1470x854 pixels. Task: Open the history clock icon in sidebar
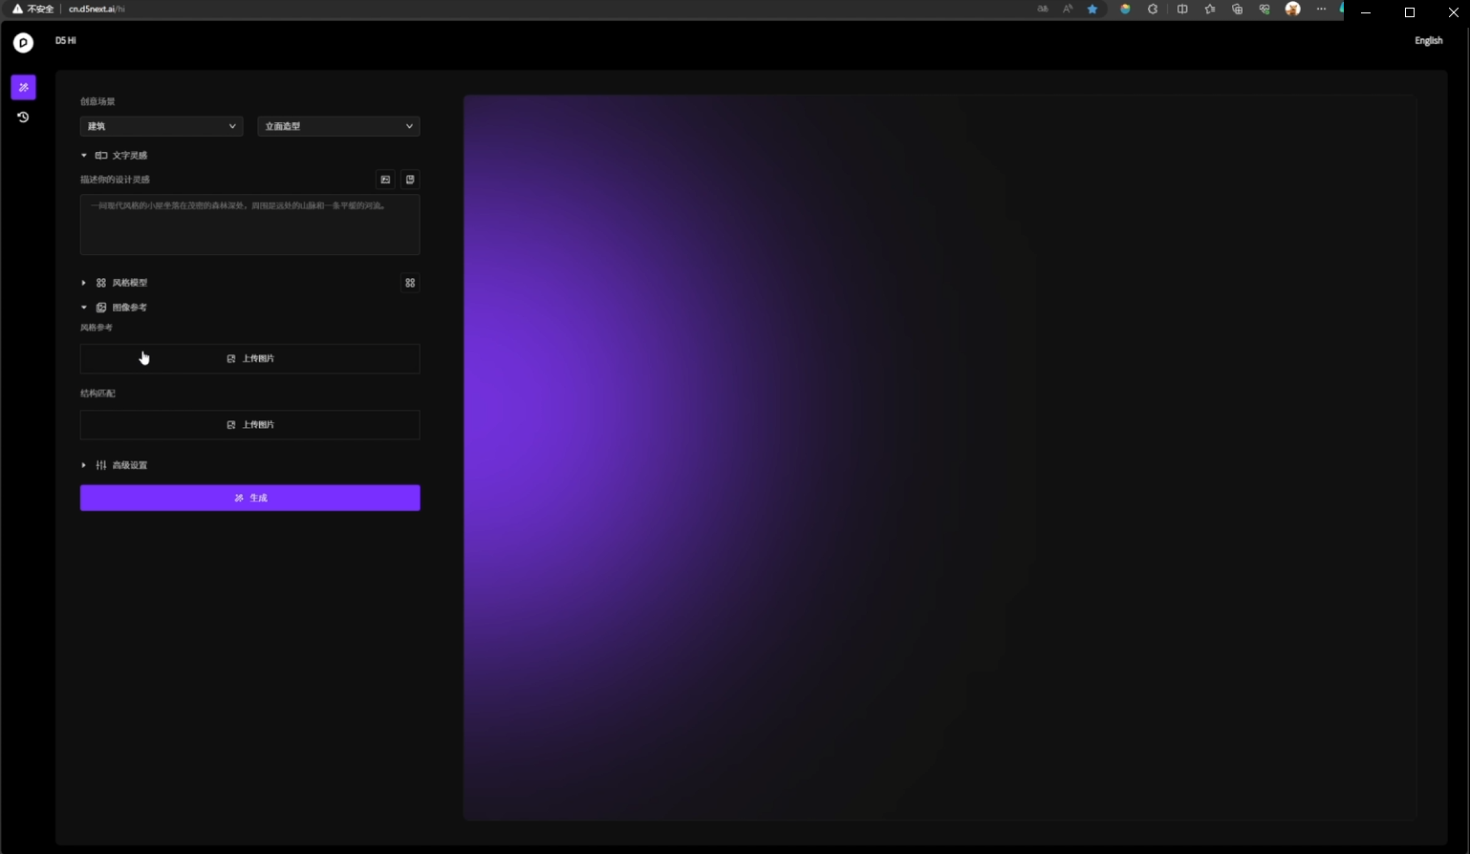[x=23, y=117]
